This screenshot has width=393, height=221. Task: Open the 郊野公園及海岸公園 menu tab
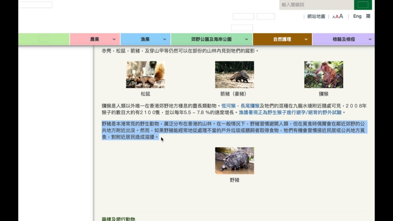tap(211, 39)
